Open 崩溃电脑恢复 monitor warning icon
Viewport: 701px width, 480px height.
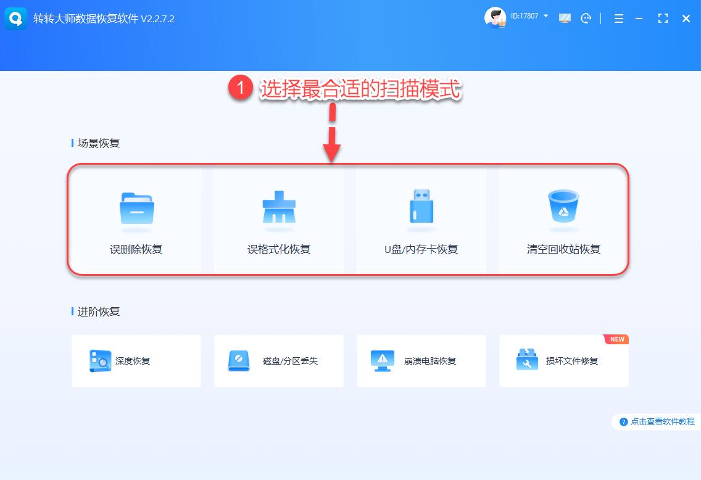pyautogui.click(x=382, y=361)
